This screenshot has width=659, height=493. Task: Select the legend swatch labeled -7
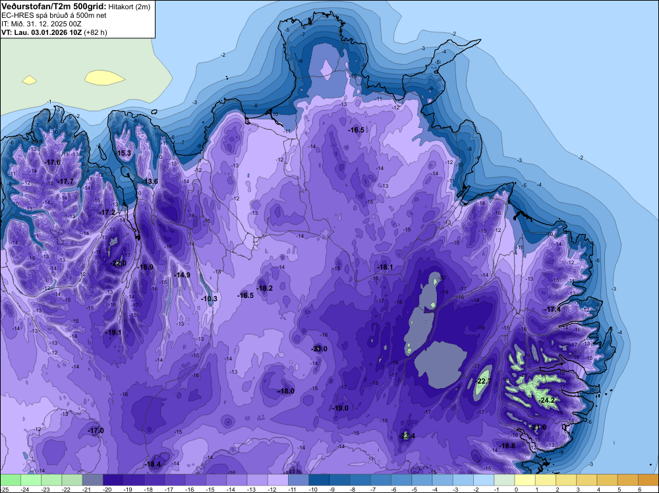(381, 480)
